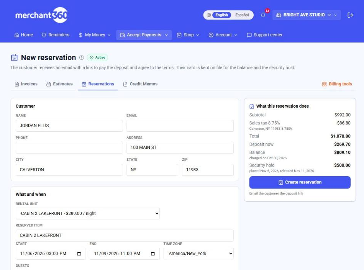This screenshot has width=364, height=270.
Task: Click the Home house icon
Action: [x=17, y=35]
